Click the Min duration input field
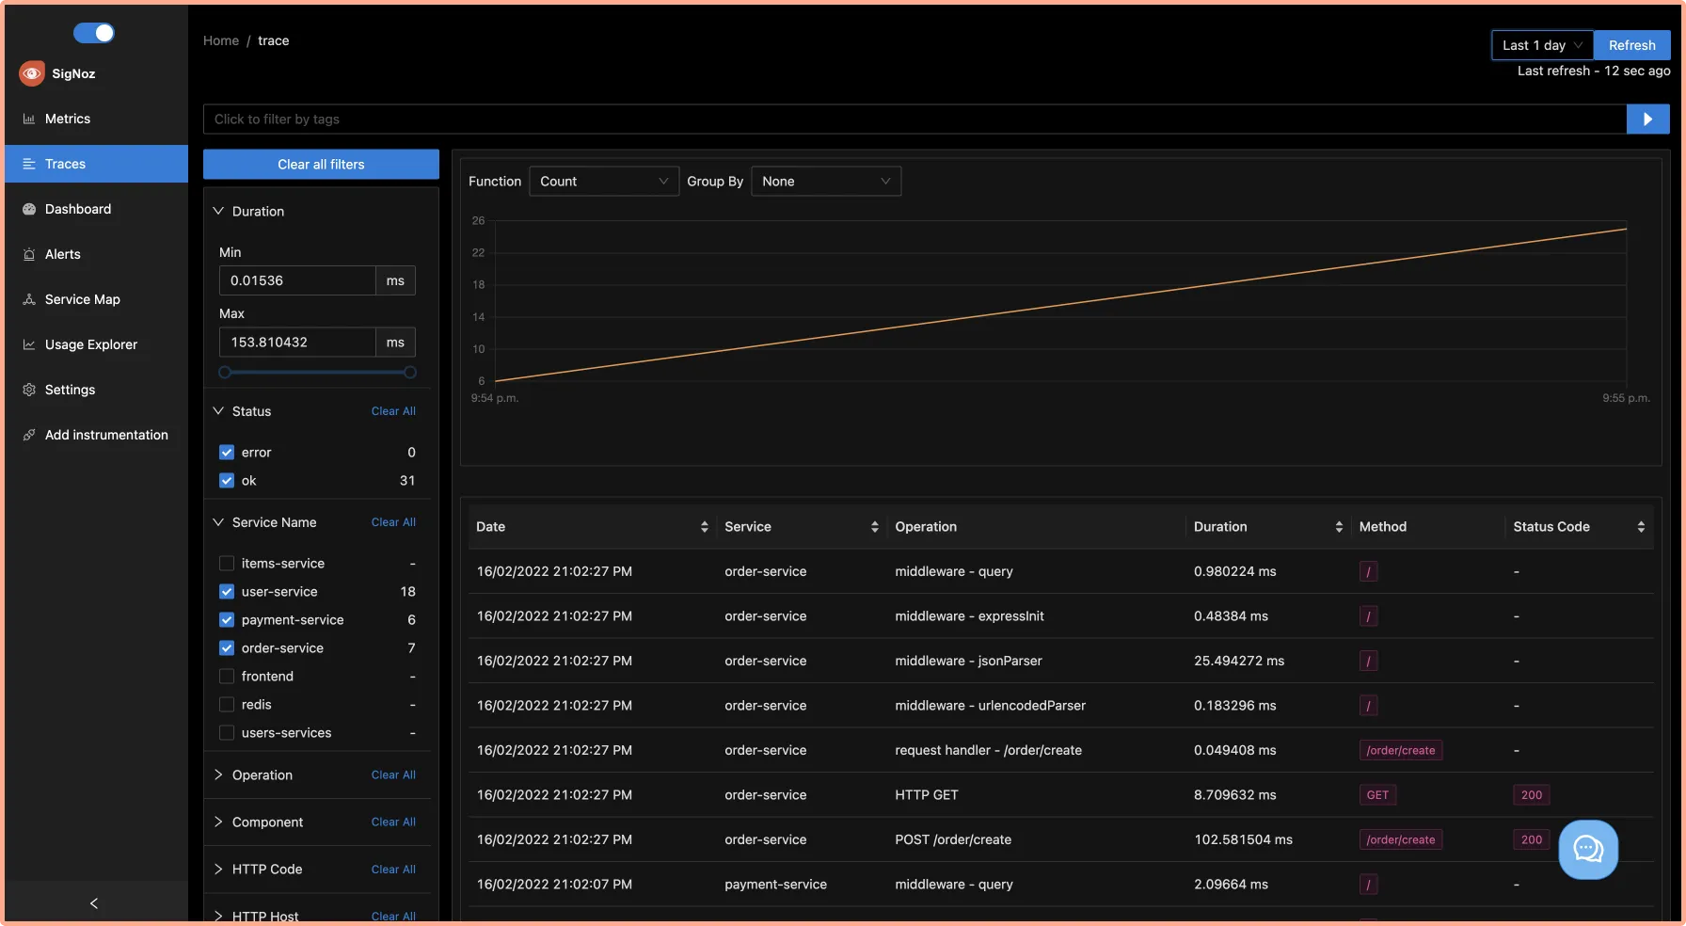Viewport: 1686px width, 926px height. tap(297, 280)
